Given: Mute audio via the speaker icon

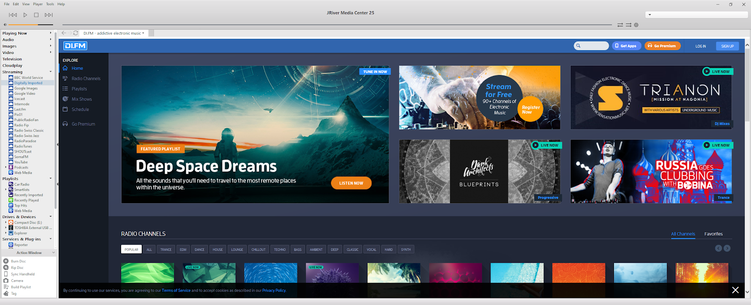Looking at the screenshot, I should coord(5,24).
